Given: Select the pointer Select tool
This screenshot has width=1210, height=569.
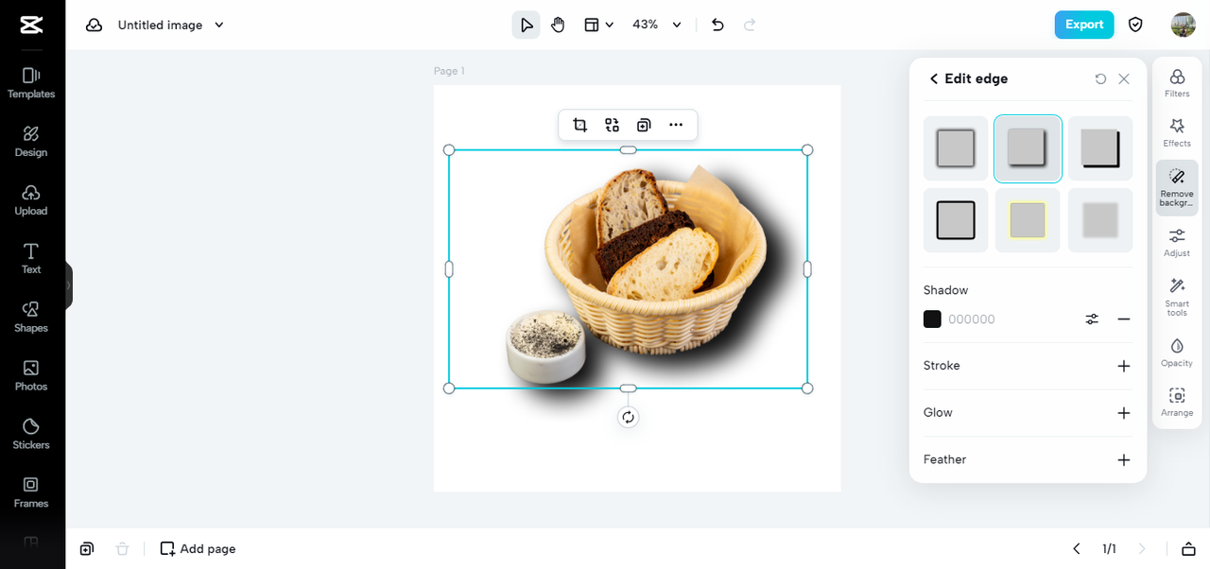Looking at the screenshot, I should 527,25.
